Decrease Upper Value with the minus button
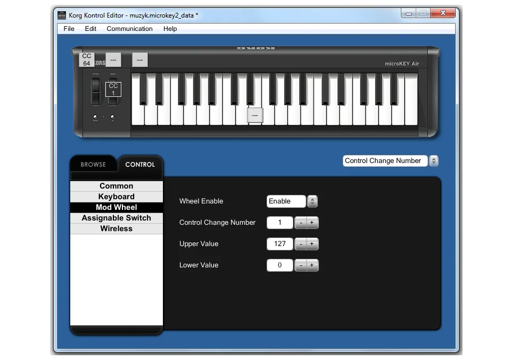This screenshot has height=359, width=511. click(x=300, y=244)
